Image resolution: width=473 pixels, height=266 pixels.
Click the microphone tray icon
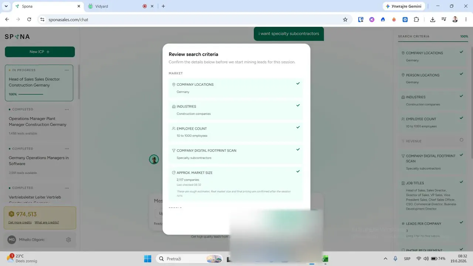[x=395, y=259]
